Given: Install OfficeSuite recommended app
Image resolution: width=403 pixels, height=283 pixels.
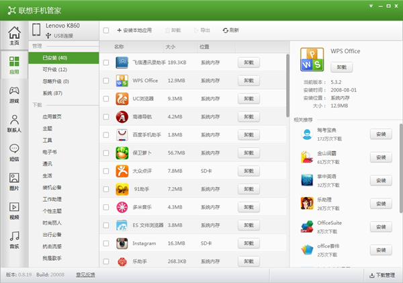Looking at the screenshot, I should 381,227.
